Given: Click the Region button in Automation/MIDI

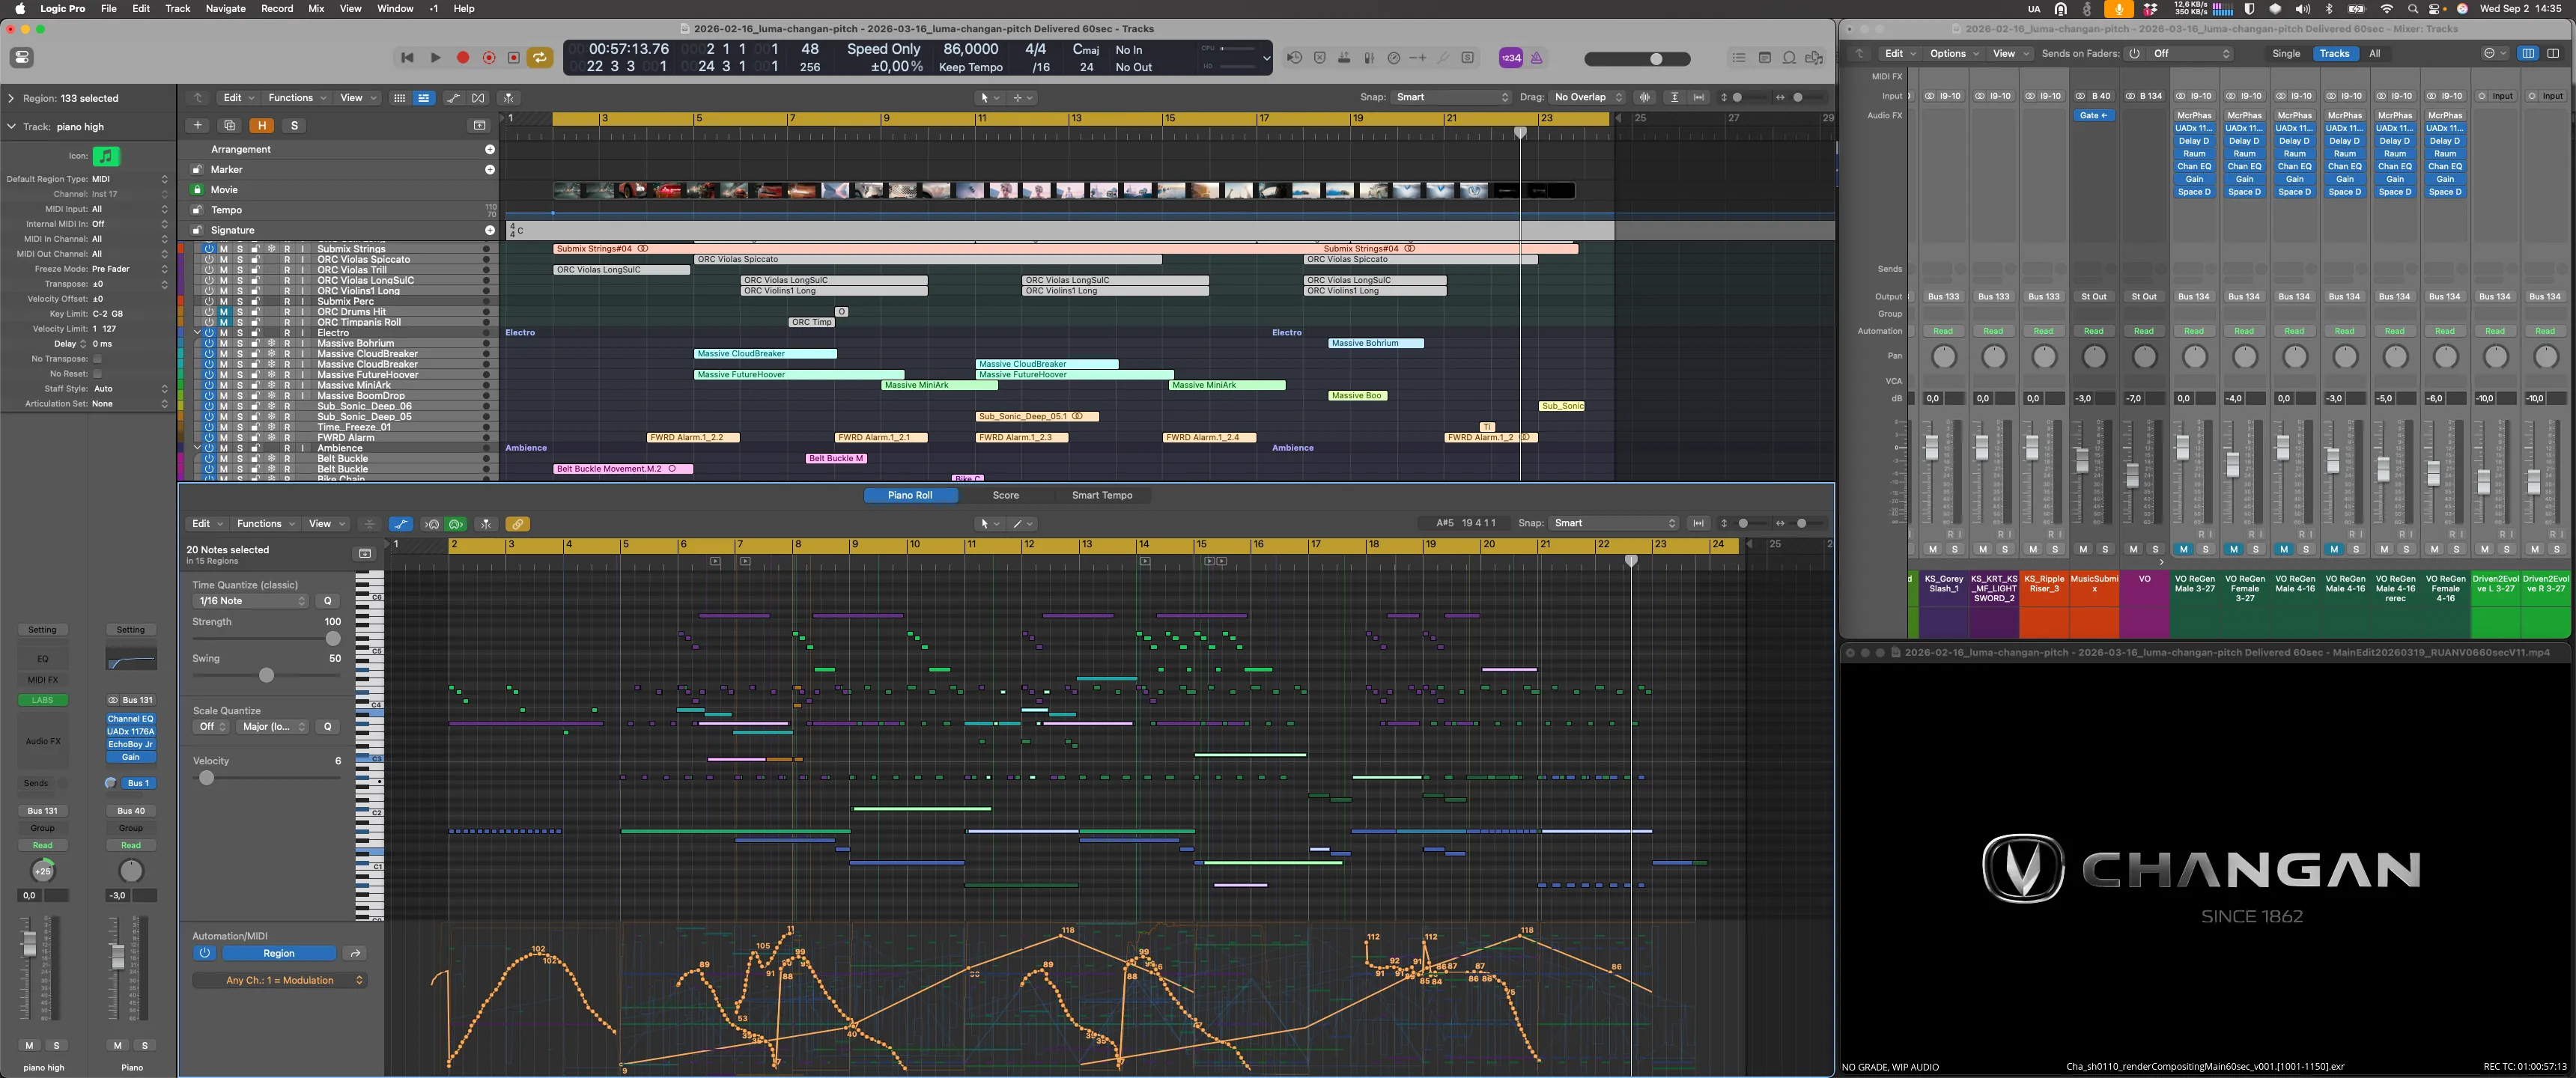Looking at the screenshot, I should (278, 953).
